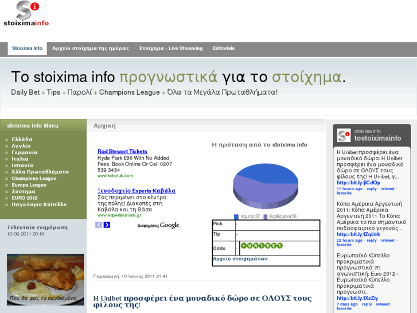This screenshot has width=417, height=313.
Task: Click the Τελευταία ενημέρωση label
Action: [x=37, y=227]
